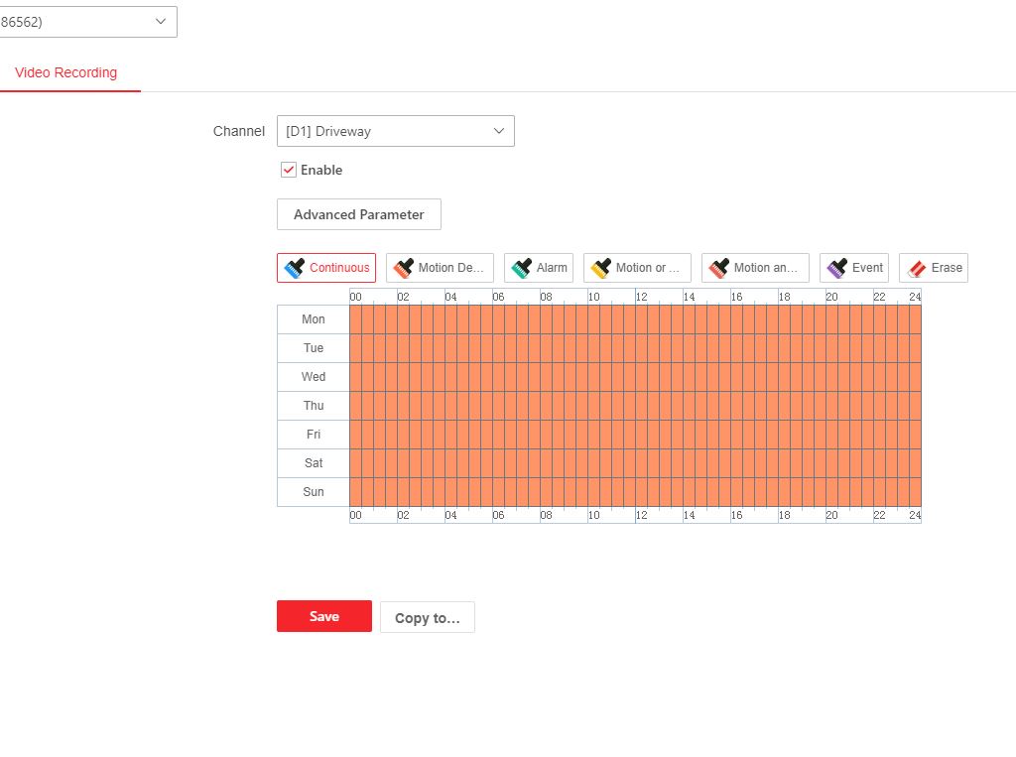Select the Continuous recording brush
The width and height of the screenshot is (1016, 757).
326,268
